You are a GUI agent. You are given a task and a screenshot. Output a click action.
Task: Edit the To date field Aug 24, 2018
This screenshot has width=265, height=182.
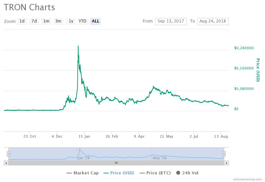pyautogui.click(x=213, y=22)
